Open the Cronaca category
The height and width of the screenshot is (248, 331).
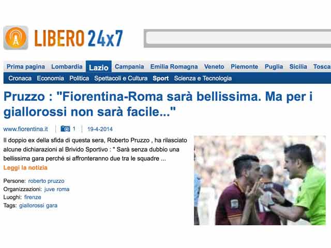20,78
